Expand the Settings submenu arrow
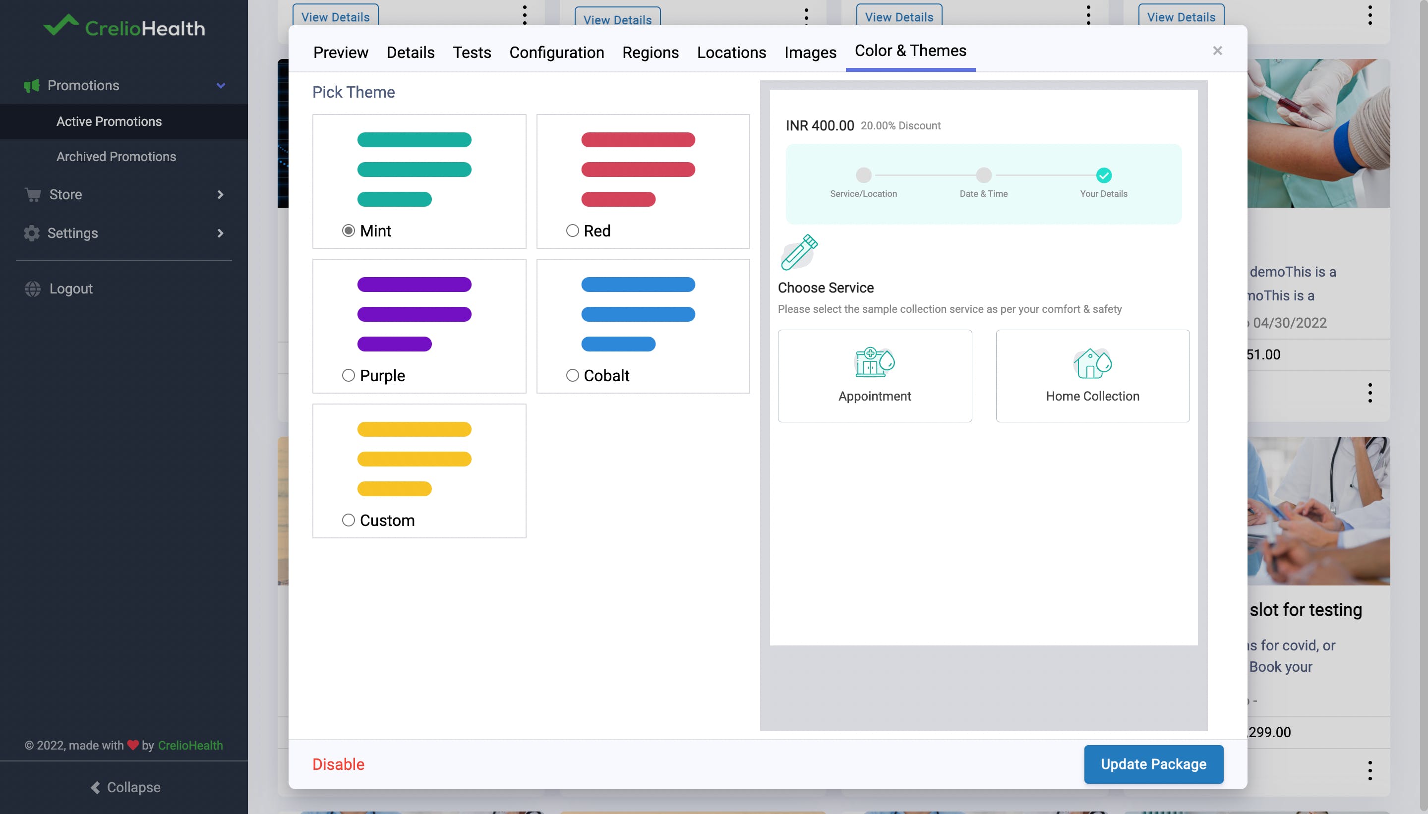The image size is (1428, 814). (x=220, y=233)
